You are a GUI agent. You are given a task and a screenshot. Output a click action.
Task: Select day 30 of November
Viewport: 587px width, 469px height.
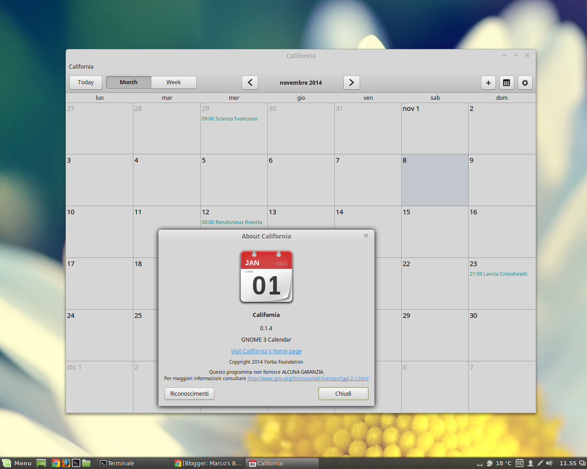click(x=502, y=335)
